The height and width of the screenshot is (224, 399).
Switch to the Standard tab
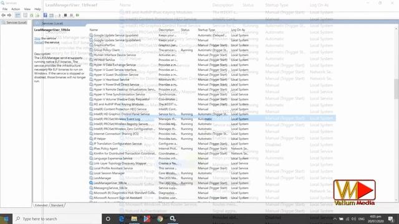[x=57, y=205]
